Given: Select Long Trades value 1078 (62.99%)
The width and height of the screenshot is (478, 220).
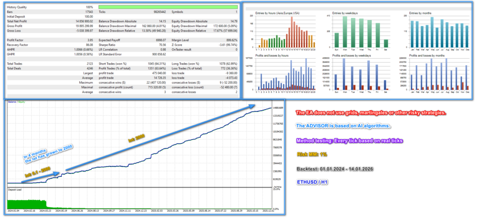Looking at the screenshot, I should click(228, 64).
